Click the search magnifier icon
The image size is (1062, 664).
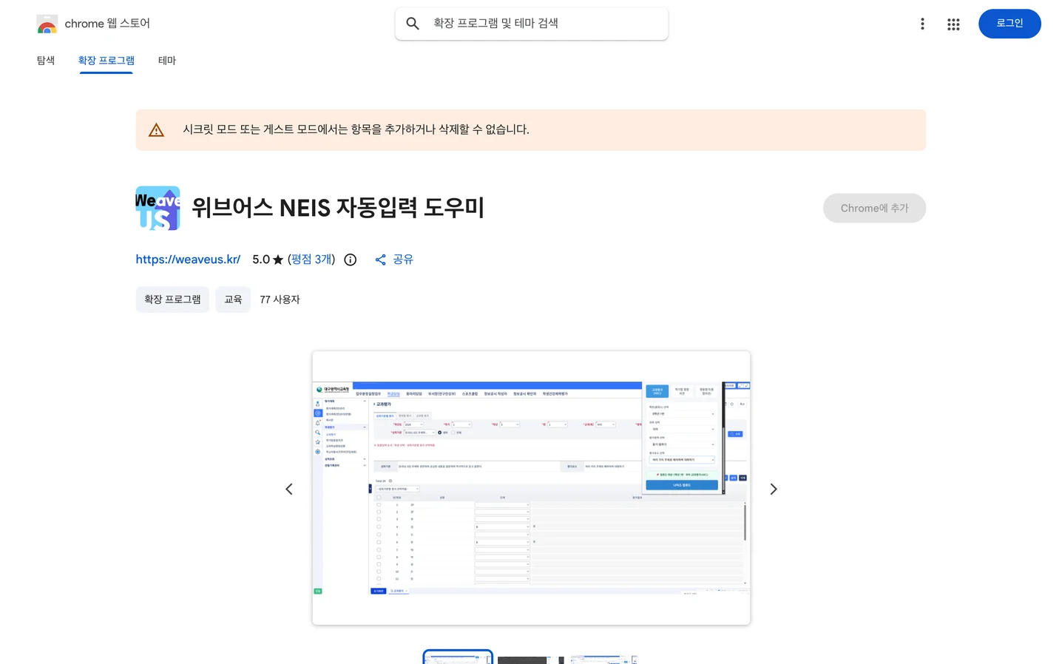pos(413,24)
